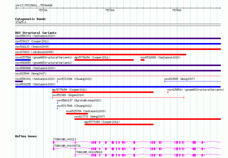Click the dgv5777n54 (Cooper2011) label
The image size is (228, 158).
102,122
